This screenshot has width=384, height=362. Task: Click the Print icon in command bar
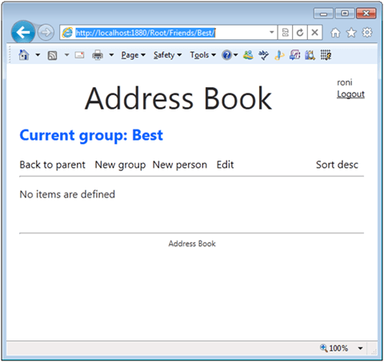click(x=98, y=55)
